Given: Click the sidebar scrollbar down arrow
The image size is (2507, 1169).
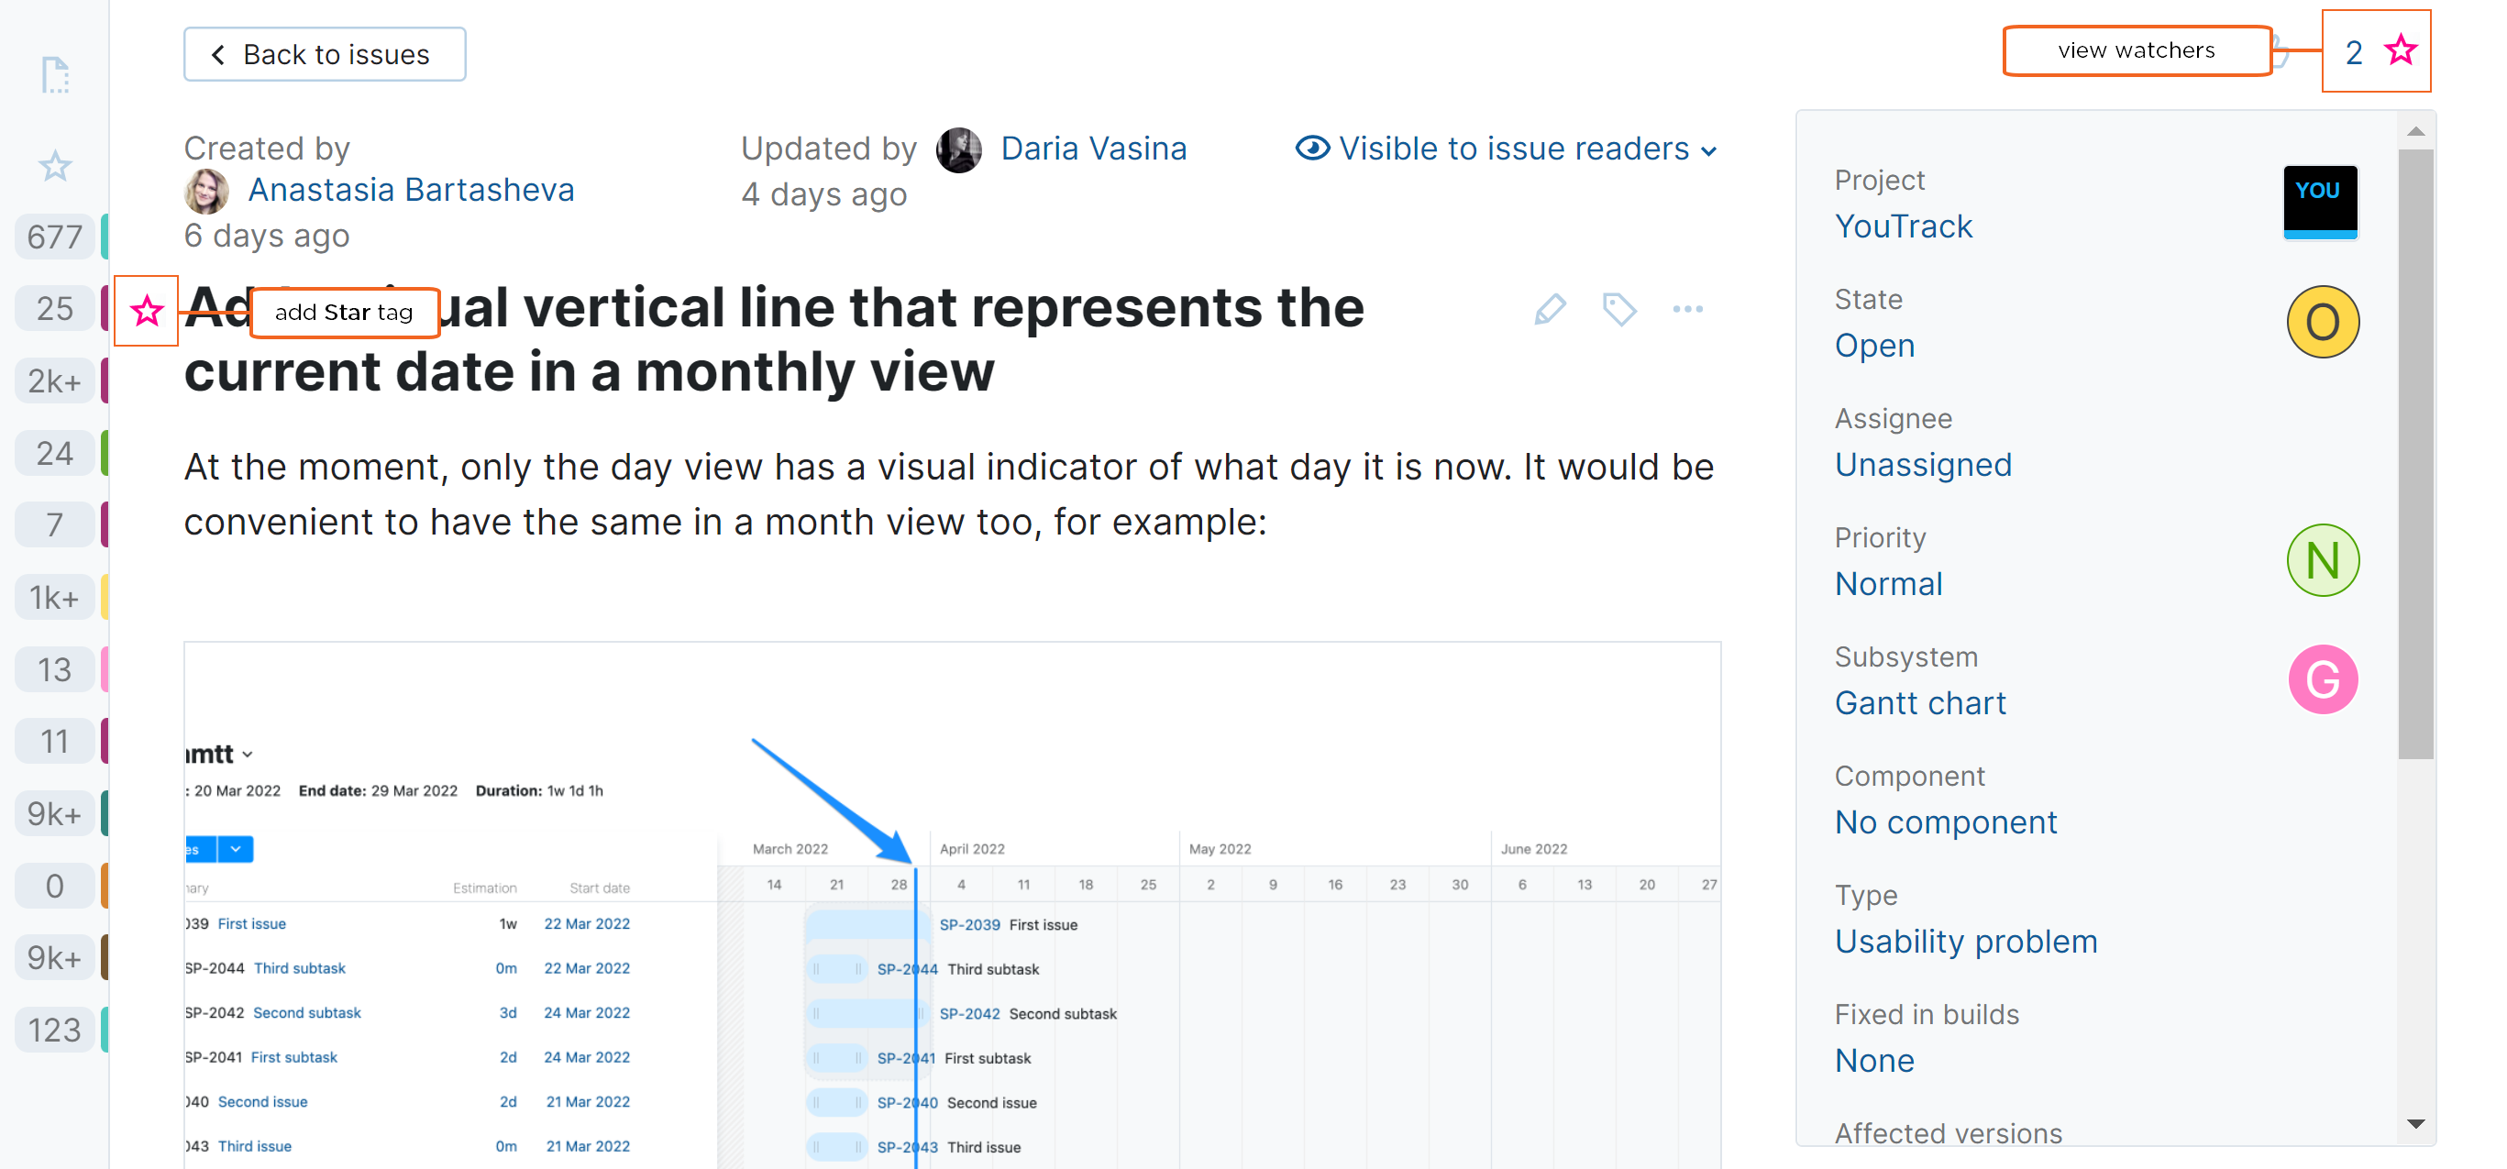Looking at the screenshot, I should coord(2415,1123).
